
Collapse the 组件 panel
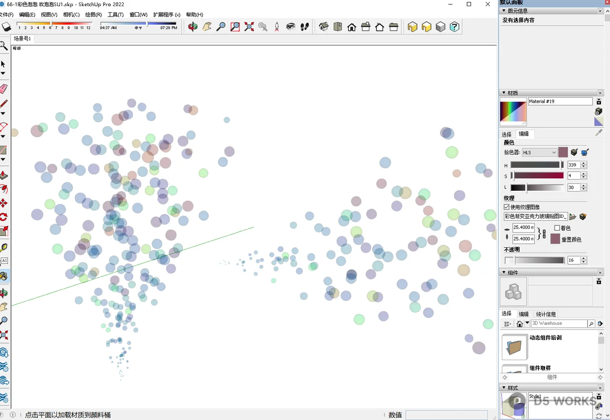click(x=504, y=273)
